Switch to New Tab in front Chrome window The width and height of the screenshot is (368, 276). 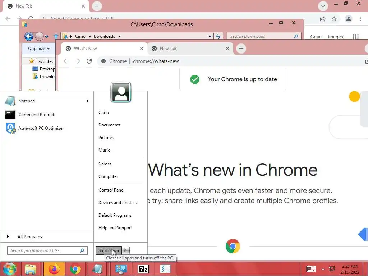190,49
